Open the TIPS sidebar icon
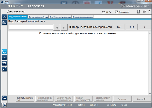 pyautogui.click(x=4, y=57)
